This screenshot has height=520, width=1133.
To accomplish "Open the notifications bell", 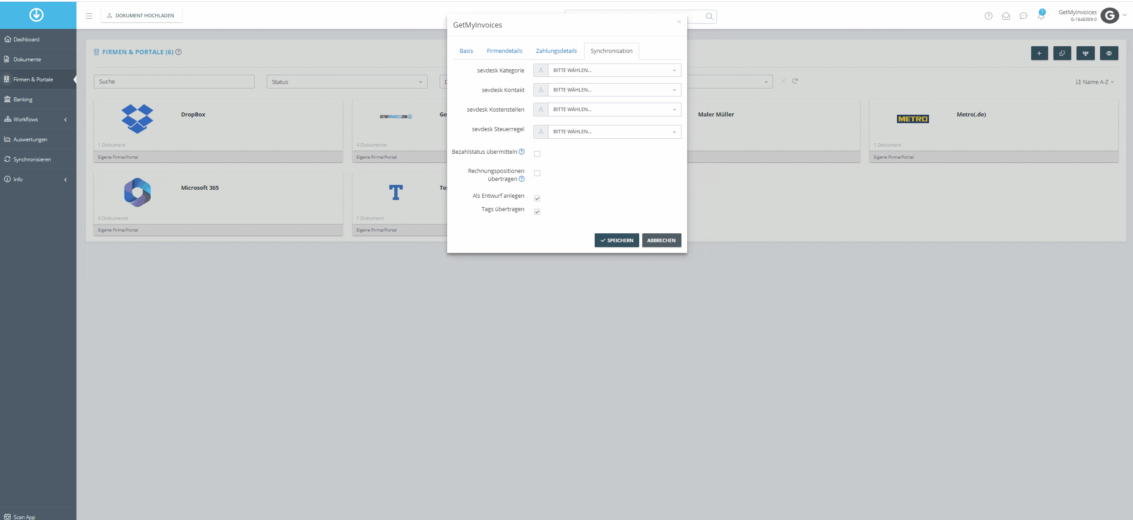I will click(1041, 15).
